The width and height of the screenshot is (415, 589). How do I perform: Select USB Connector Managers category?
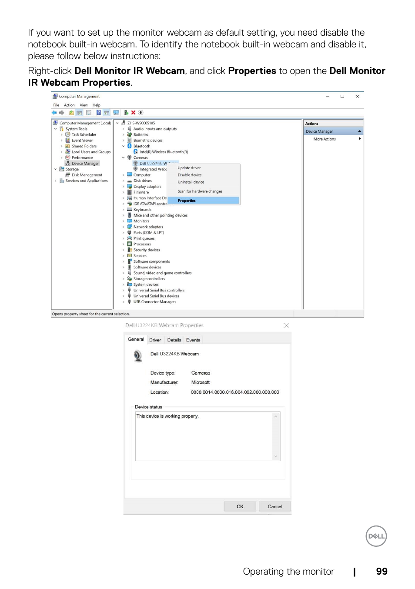tap(155, 302)
